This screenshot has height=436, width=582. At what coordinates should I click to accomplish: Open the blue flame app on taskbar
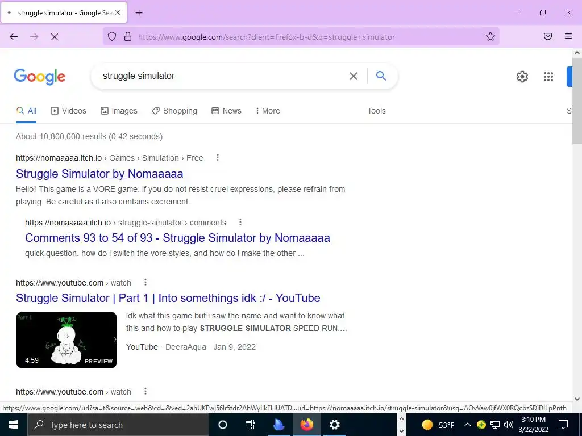click(278, 425)
